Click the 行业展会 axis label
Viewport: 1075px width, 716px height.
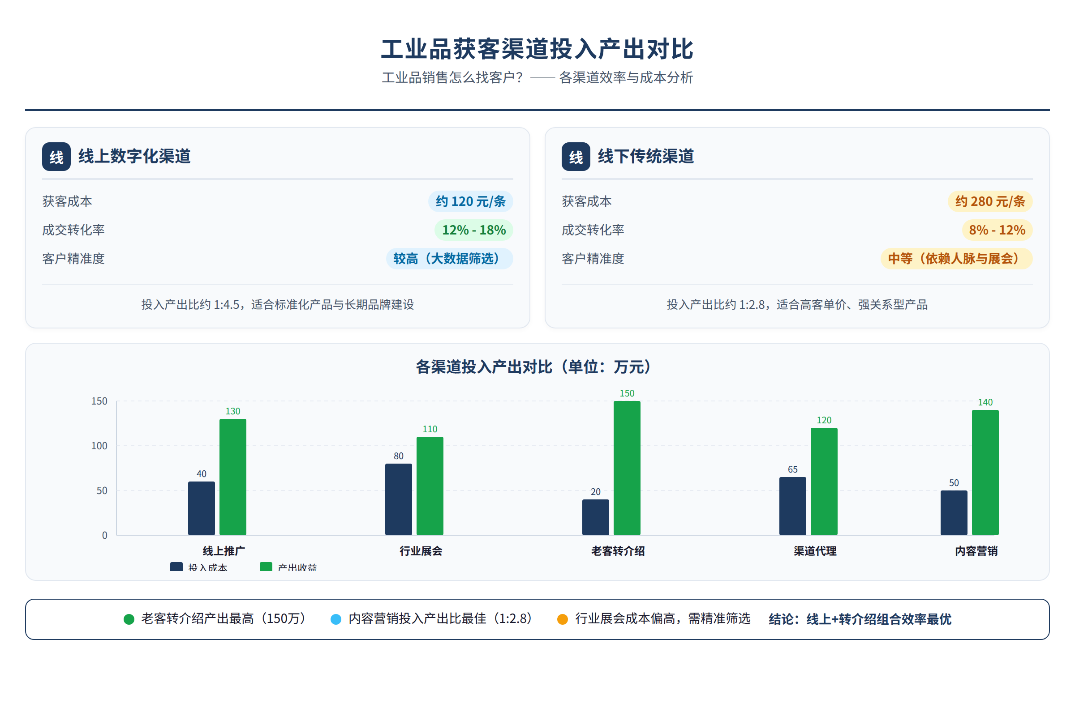pyautogui.click(x=421, y=551)
